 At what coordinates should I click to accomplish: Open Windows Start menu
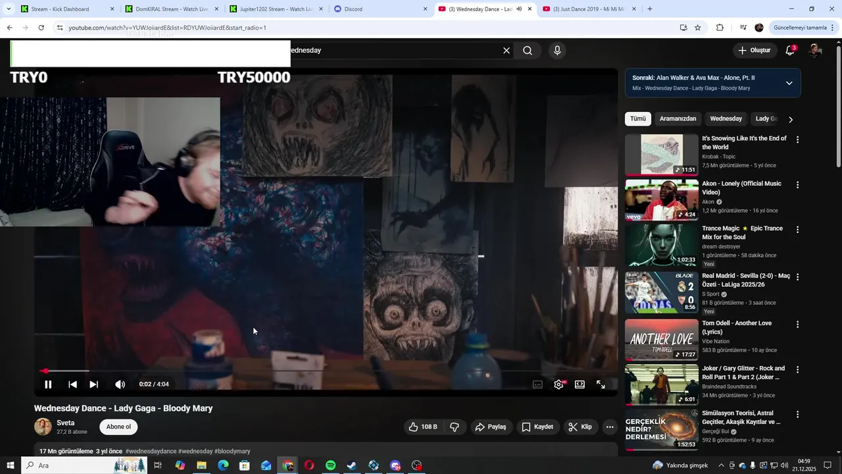coord(11,465)
